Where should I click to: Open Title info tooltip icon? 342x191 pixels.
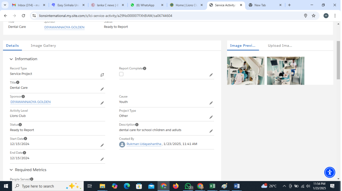click(18, 82)
